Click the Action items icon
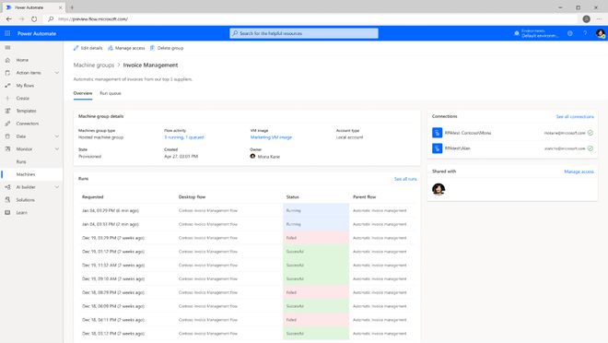This screenshot has height=343, width=608. tap(7, 73)
